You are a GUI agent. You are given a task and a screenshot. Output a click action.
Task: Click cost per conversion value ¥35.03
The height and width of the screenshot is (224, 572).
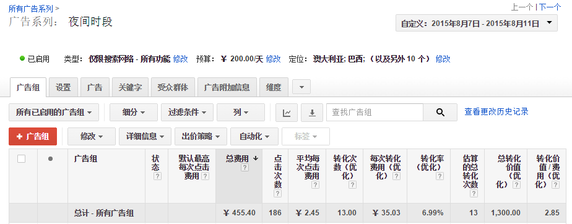pos(387,213)
